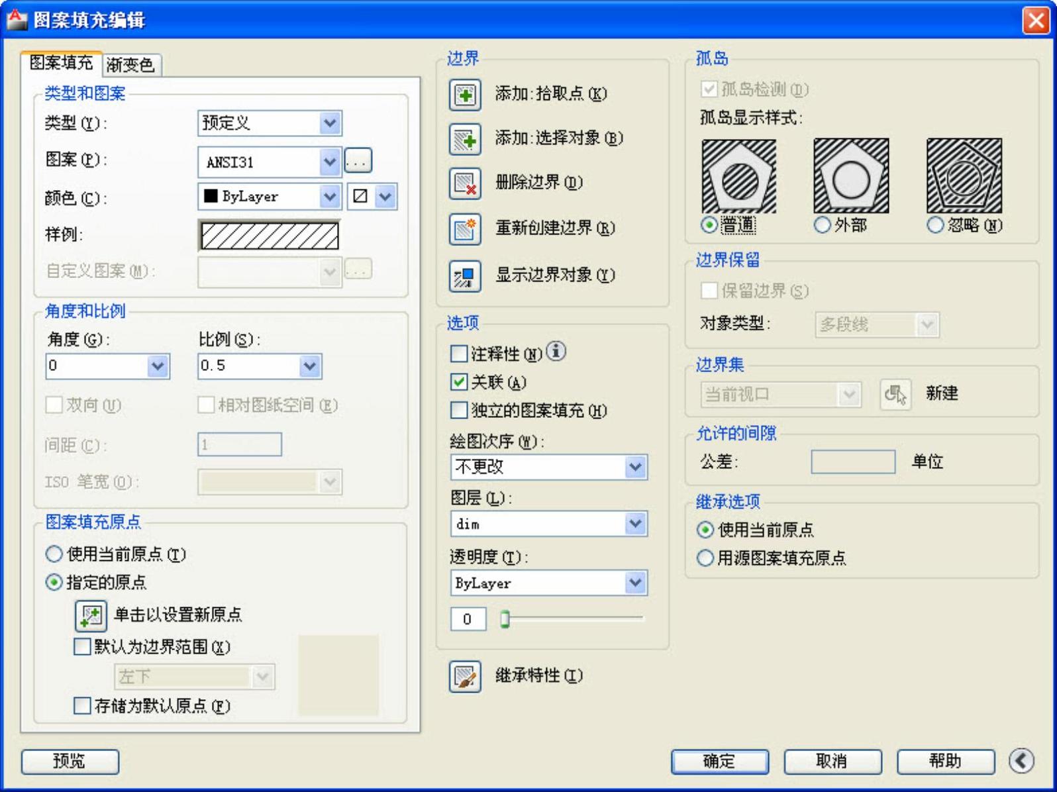Click the 添加:选择对象 icon button
Screen dimensions: 1057x792
465,139
